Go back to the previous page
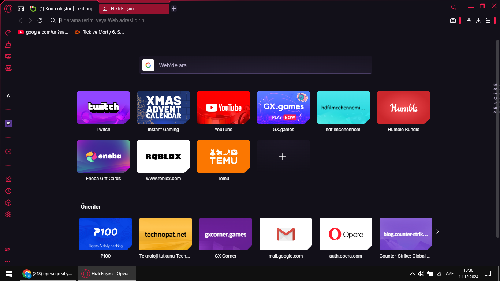Viewport: 500px width, 281px height. [x=20, y=21]
